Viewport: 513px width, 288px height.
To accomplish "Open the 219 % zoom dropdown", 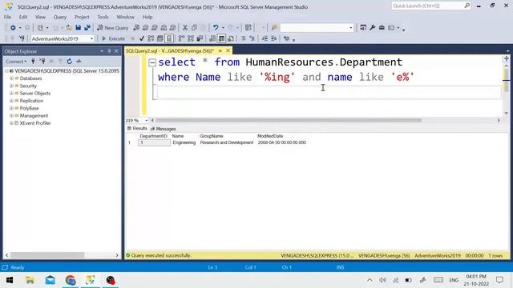I will coord(146,121).
